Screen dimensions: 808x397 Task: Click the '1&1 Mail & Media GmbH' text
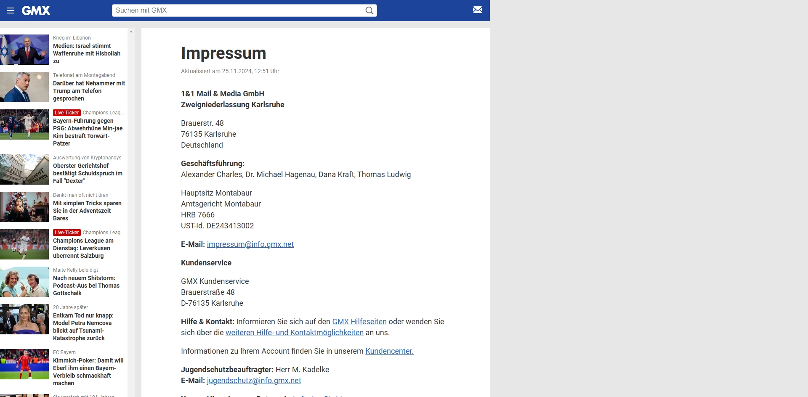pyautogui.click(x=223, y=94)
